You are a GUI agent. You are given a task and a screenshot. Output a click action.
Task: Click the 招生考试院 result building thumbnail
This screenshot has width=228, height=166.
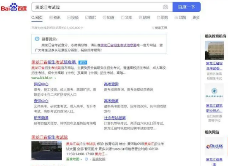coord(47,150)
